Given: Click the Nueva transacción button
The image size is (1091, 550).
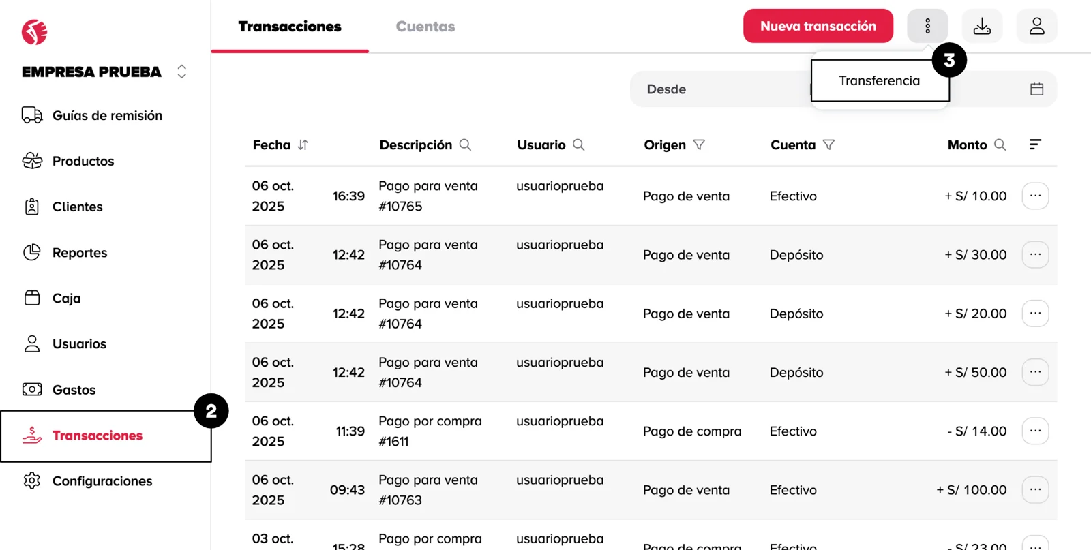Looking at the screenshot, I should [818, 27].
